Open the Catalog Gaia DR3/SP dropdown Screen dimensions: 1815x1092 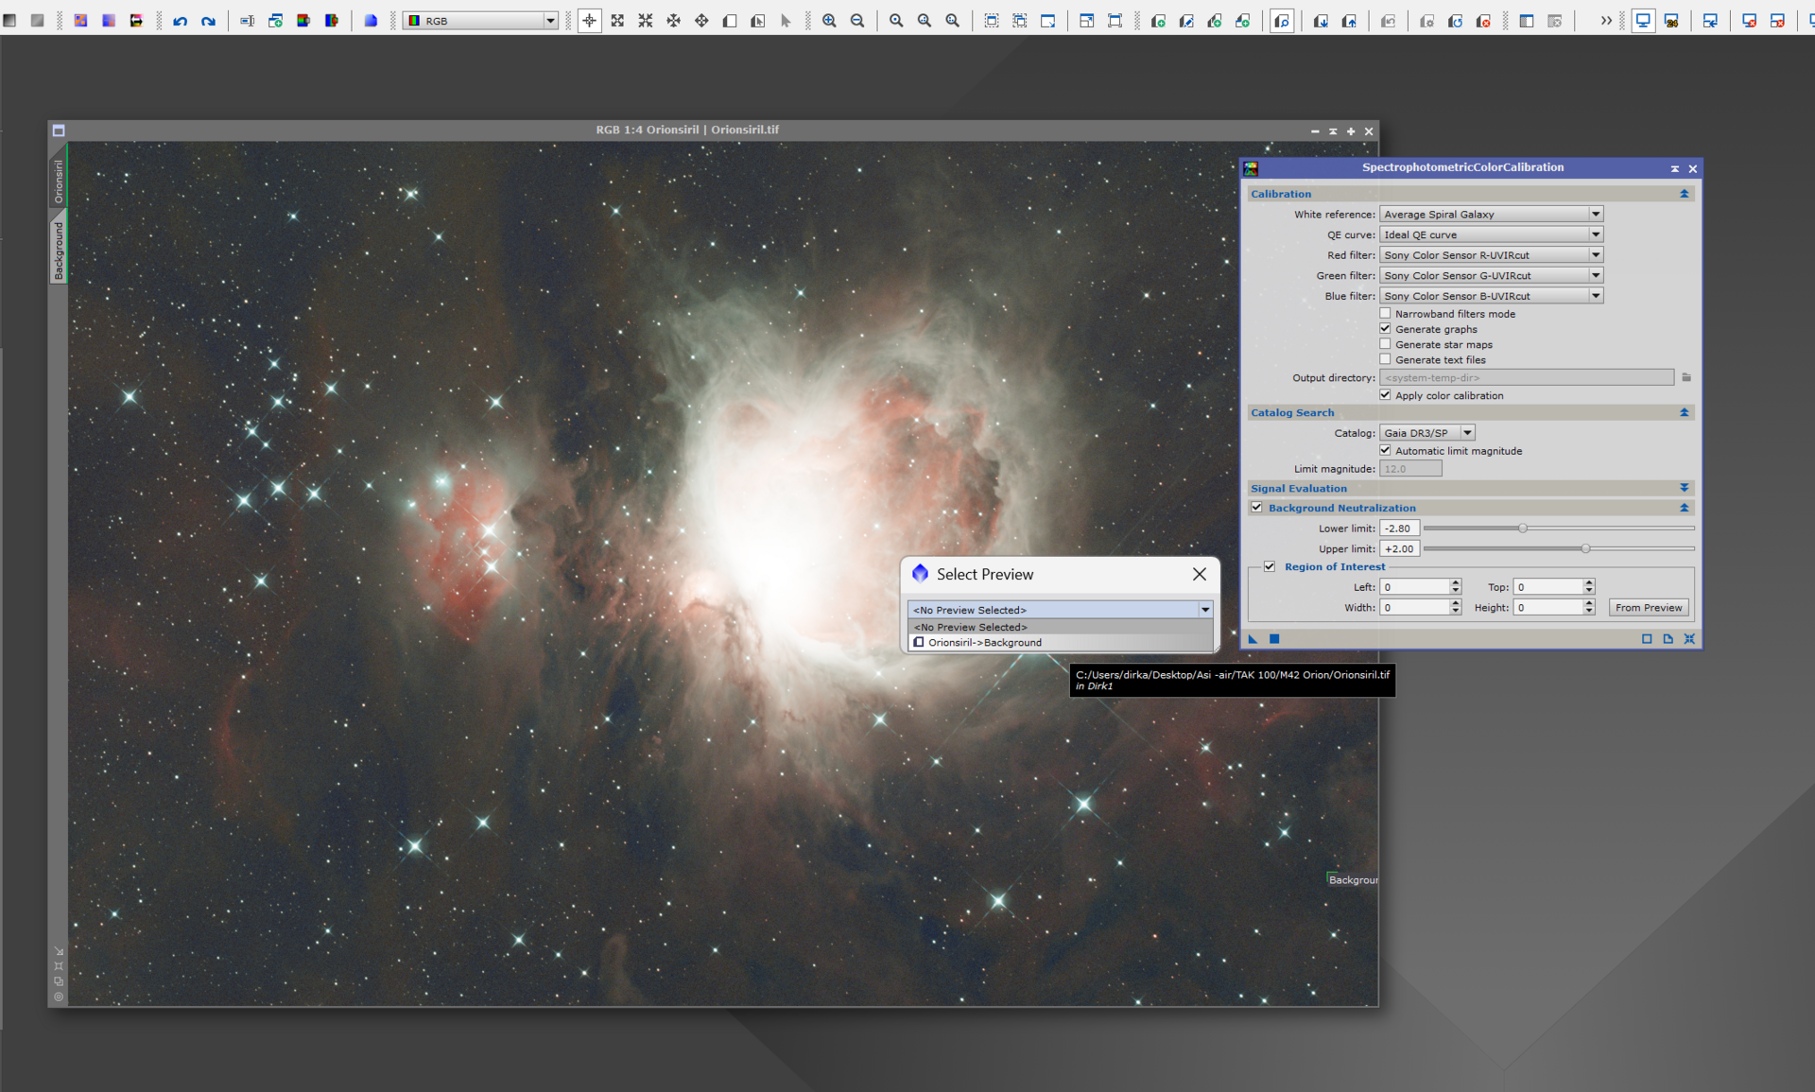coord(1427,433)
